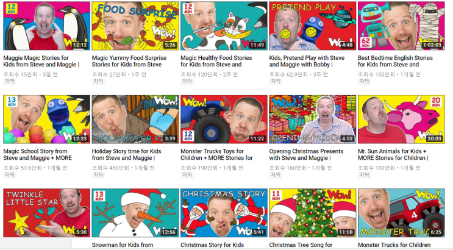
Task: Open the Pretend Play UFO thumbnail
Action: click(313, 26)
